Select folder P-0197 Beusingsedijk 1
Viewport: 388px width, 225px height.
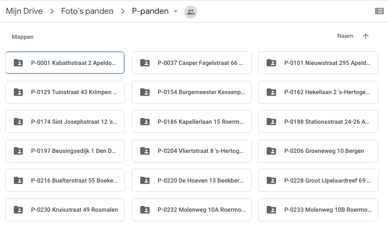(65, 151)
